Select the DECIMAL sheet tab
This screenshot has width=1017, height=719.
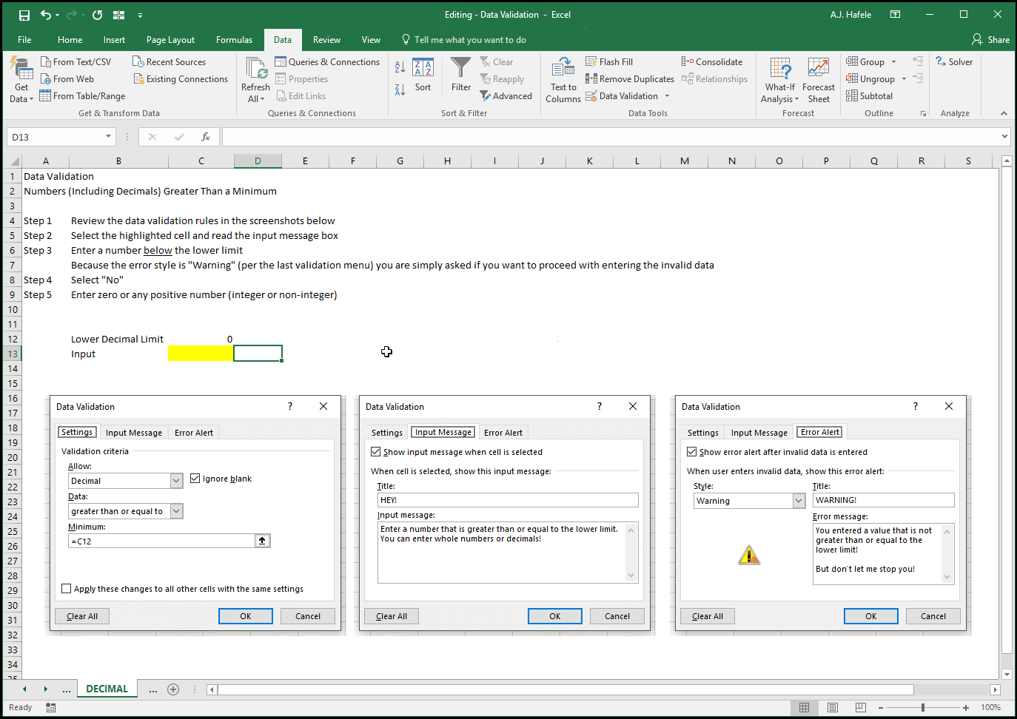pos(107,689)
